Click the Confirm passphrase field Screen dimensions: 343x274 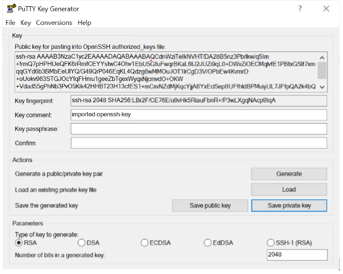[199, 143]
